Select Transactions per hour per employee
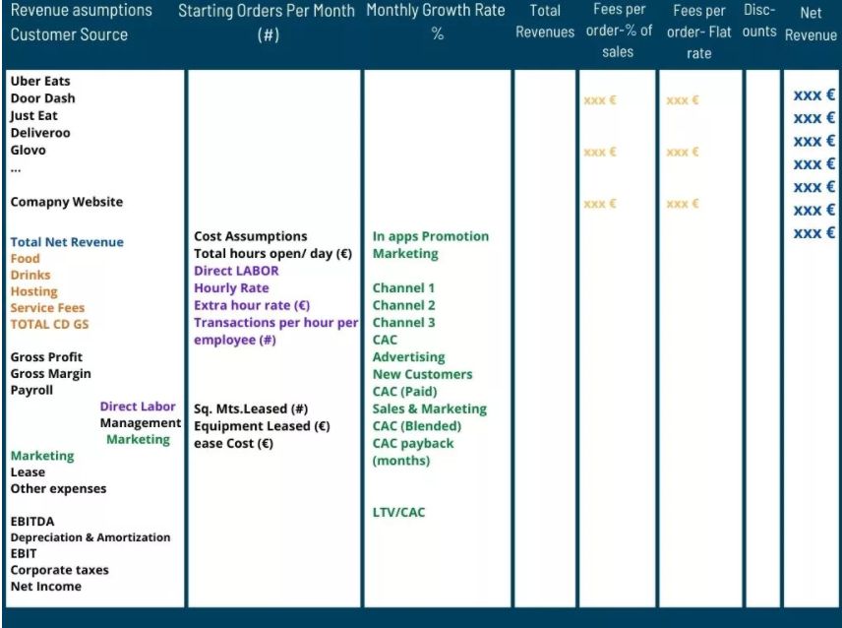 pos(275,331)
